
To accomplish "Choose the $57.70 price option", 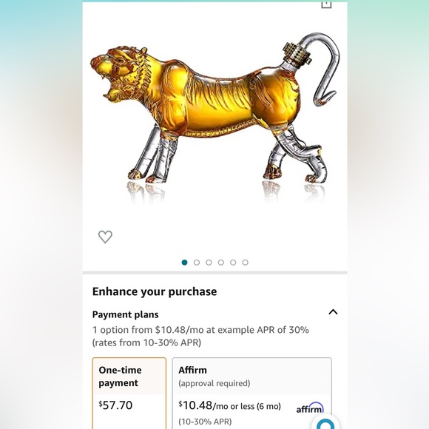I will [x=115, y=405].
